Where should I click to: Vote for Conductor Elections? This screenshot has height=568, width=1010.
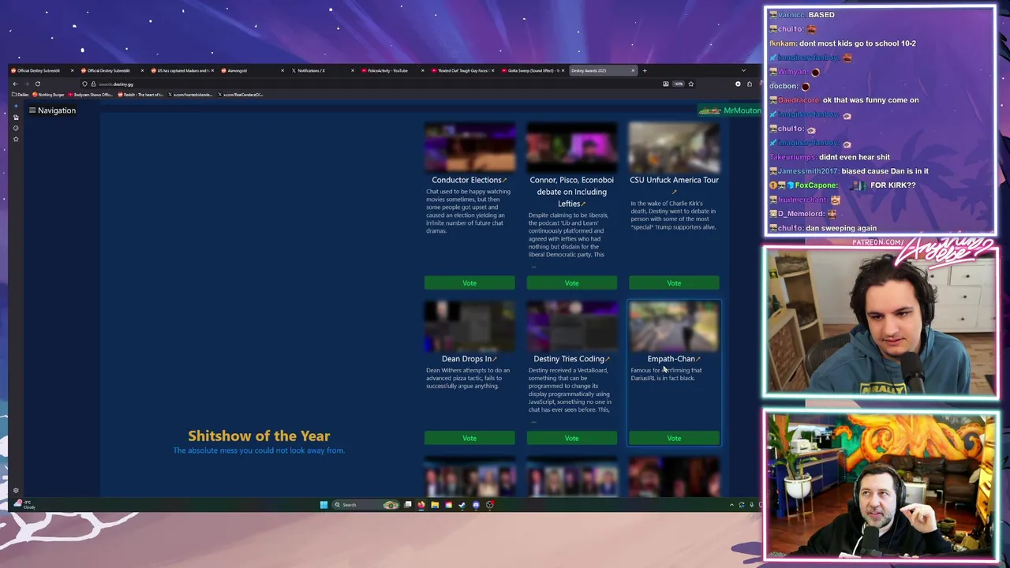(x=469, y=283)
